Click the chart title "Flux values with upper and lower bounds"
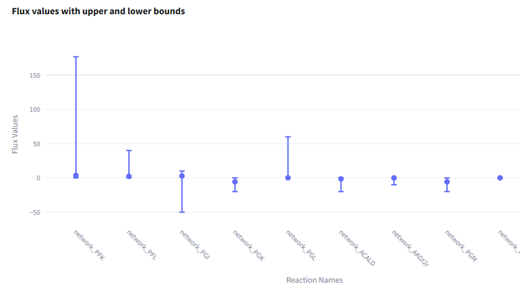The height and width of the screenshot is (292, 520). [98, 11]
